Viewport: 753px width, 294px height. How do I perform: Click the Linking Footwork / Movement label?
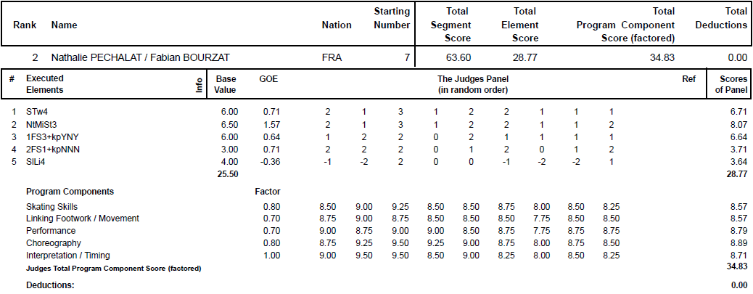83,219
